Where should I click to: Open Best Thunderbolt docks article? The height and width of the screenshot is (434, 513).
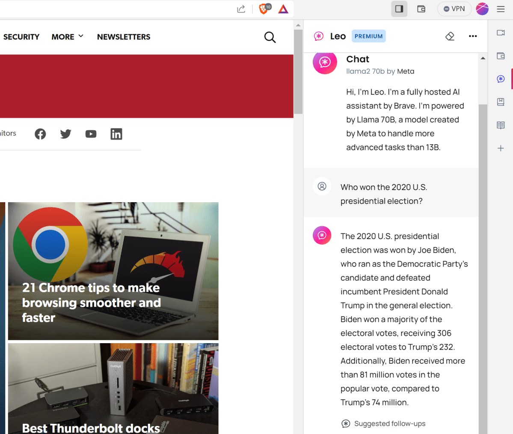113,389
